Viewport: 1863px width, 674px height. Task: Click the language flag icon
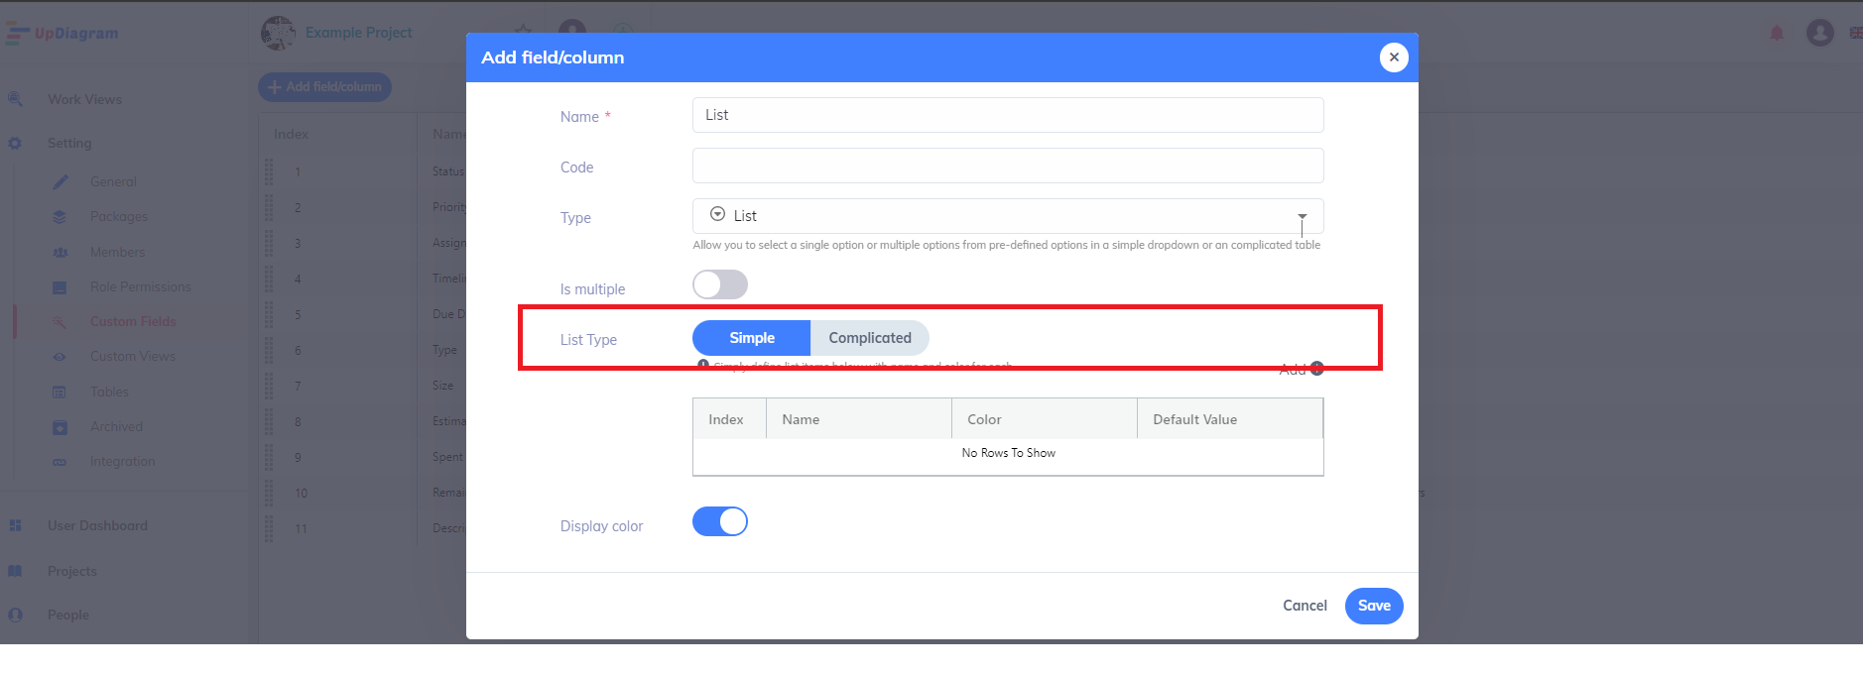pos(1855,34)
